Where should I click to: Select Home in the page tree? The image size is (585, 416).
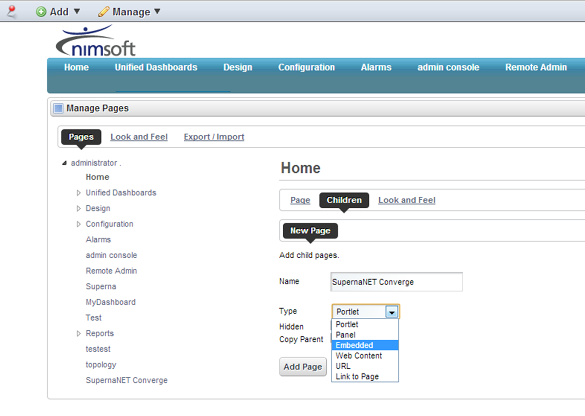point(98,177)
